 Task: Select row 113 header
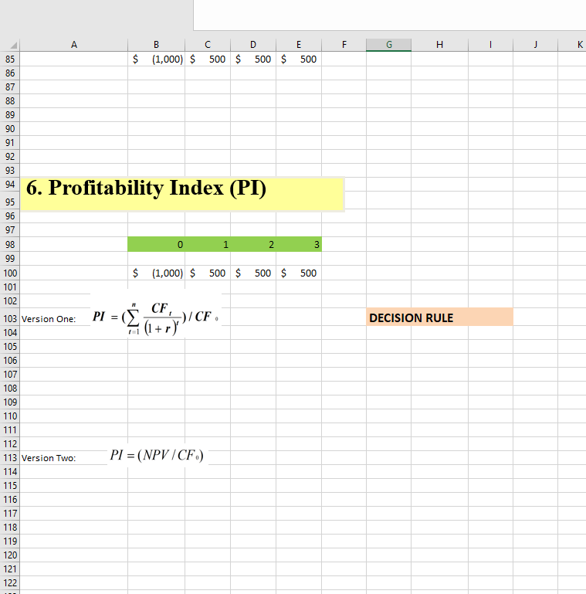click(10, 457)
